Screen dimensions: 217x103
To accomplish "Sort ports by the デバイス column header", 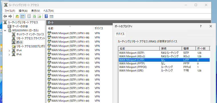I will pos(103,28).
